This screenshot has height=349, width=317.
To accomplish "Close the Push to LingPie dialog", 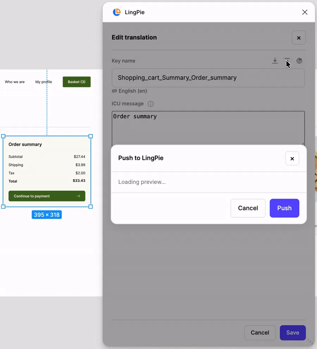I will (292, 158).
